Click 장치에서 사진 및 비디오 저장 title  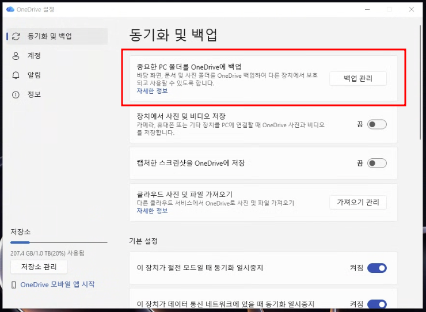coord(181,116)
